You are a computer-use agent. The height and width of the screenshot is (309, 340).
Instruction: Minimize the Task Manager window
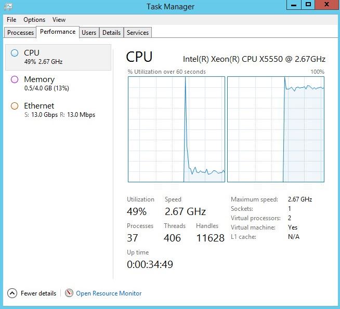(x=294, y=4)
